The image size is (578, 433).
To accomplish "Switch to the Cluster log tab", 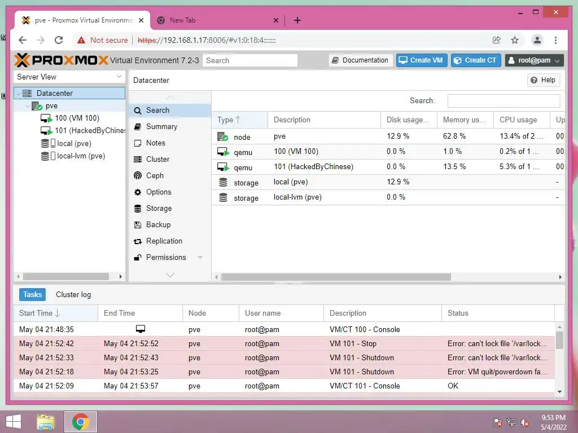I will pos(73,294).
